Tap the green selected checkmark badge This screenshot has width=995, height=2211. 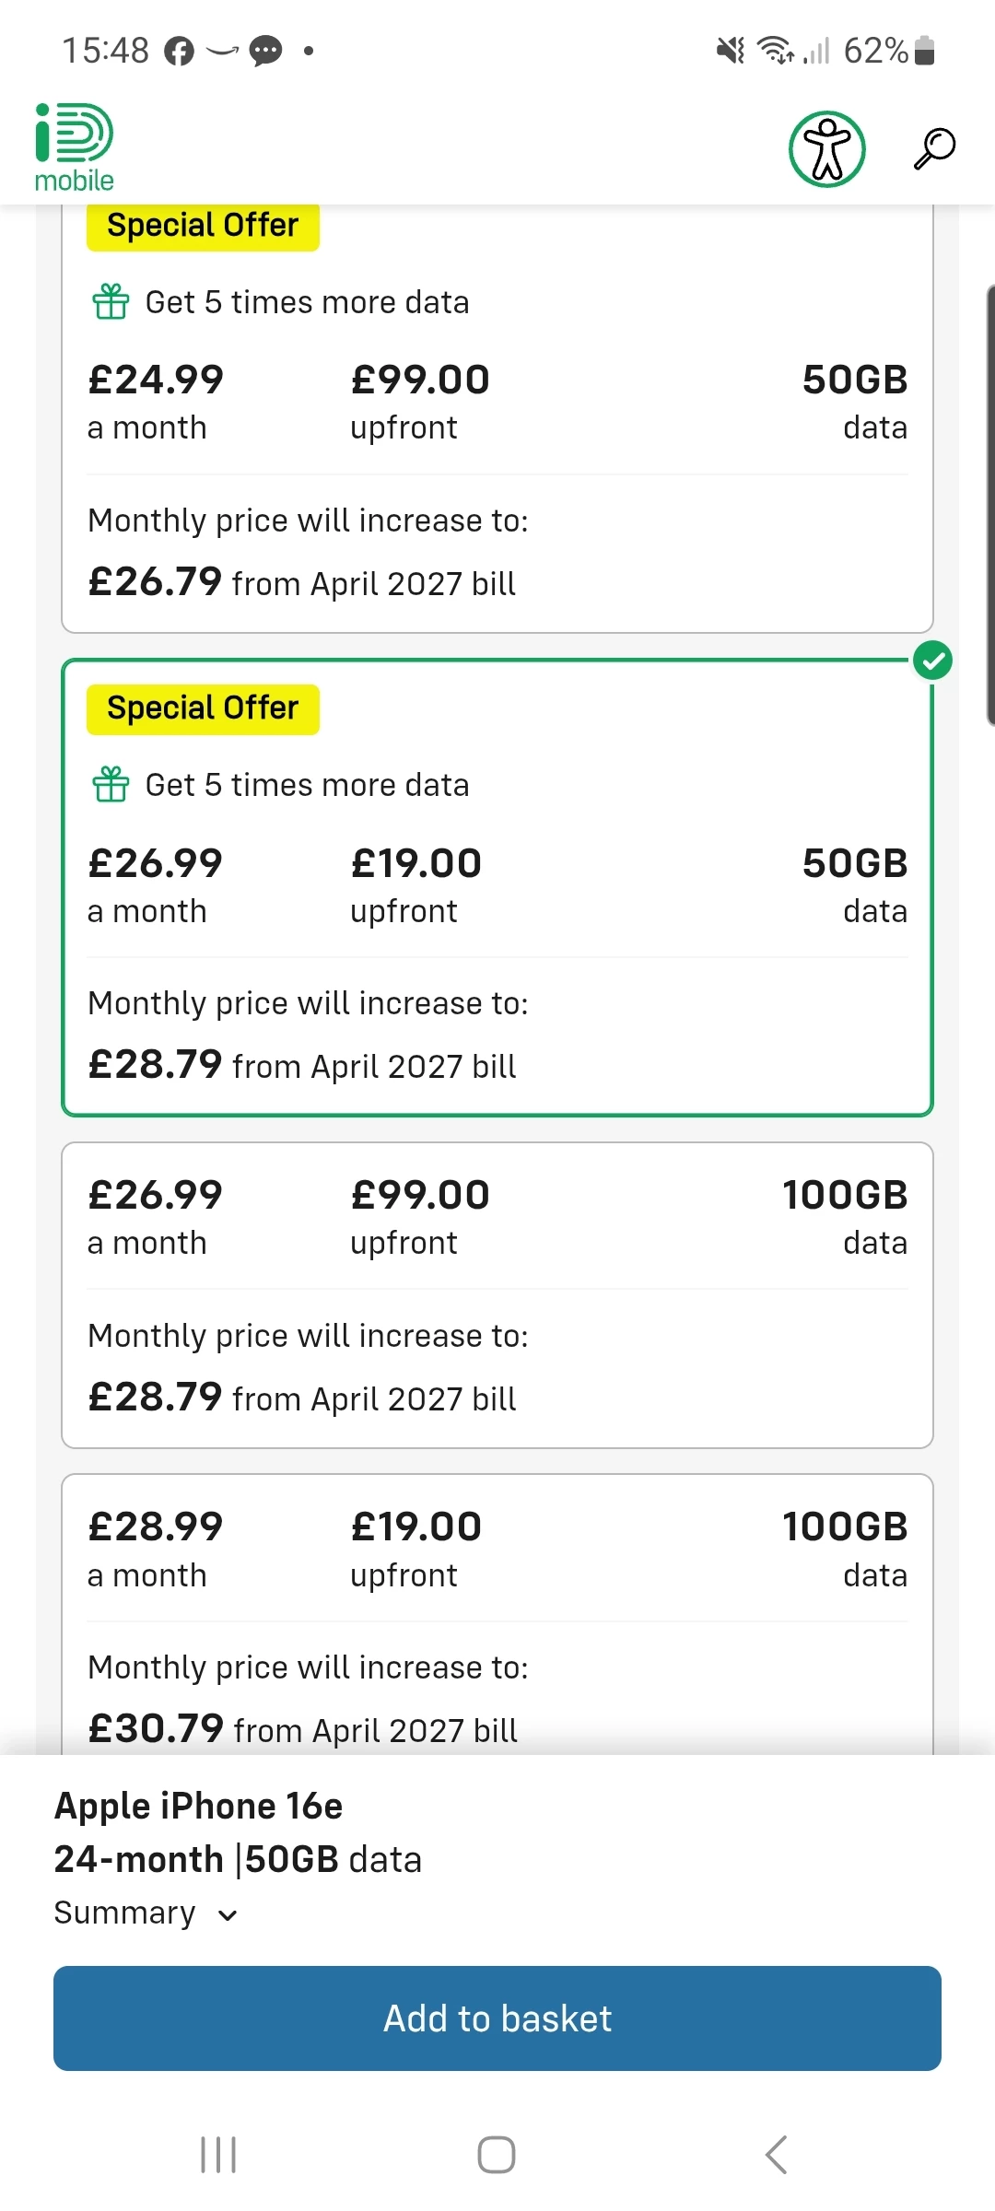point(932,661)
